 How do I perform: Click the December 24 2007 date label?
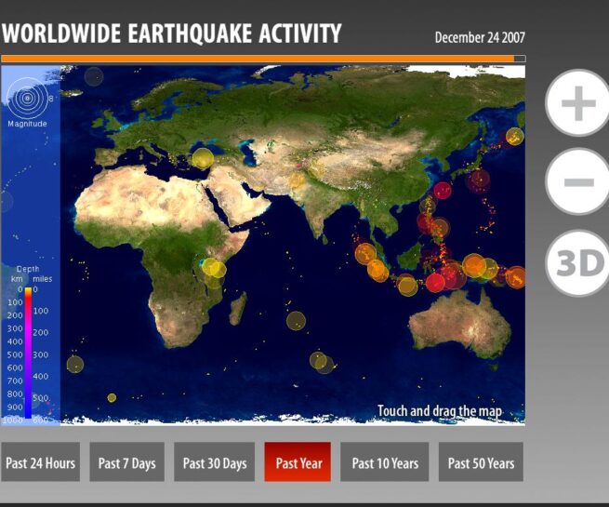(x=480, y=38)
